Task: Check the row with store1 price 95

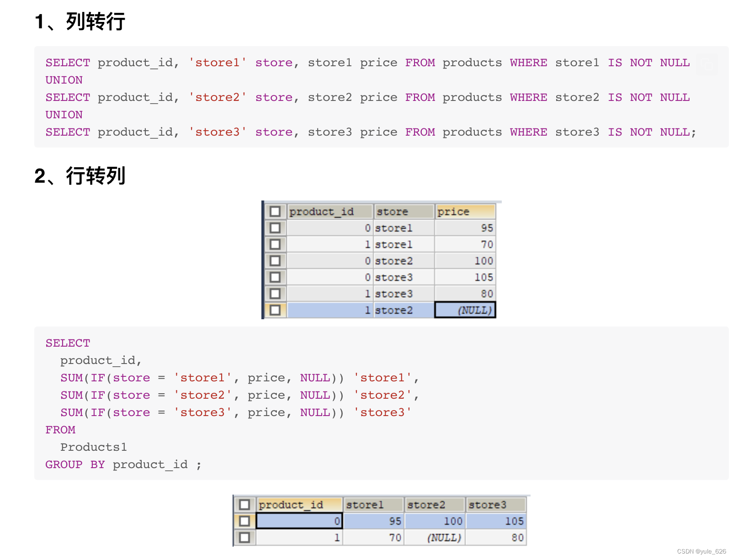Action: point(275,228)
